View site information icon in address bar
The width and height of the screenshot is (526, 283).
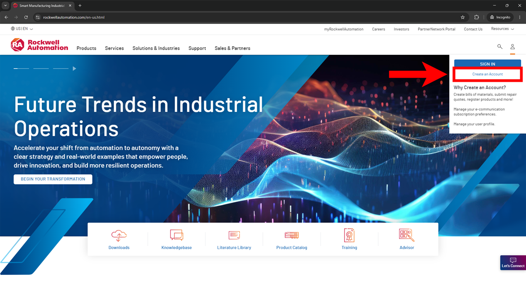coord(38,17)
